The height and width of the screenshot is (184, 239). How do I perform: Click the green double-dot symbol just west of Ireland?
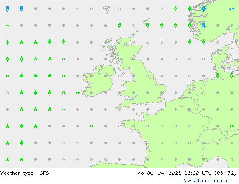coord(78,92)
